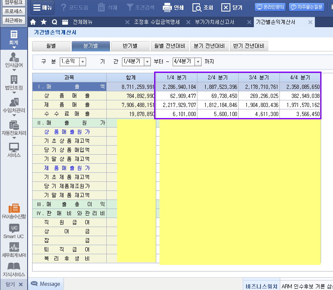The width and height of the screenshot is (333, 290).
Task: Click the 코드도움 help button
Action: pos(74,8)
